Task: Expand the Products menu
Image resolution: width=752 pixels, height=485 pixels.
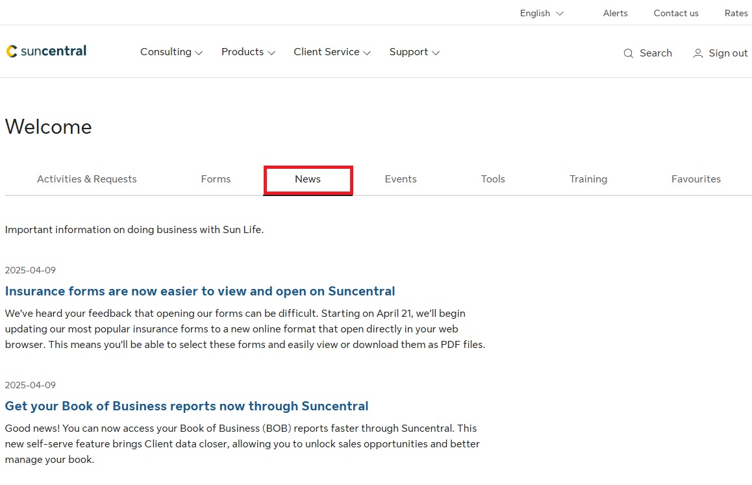Action: click(x=248, y=52)
